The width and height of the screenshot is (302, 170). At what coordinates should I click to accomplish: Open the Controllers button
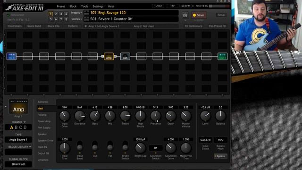coord(15,26)
